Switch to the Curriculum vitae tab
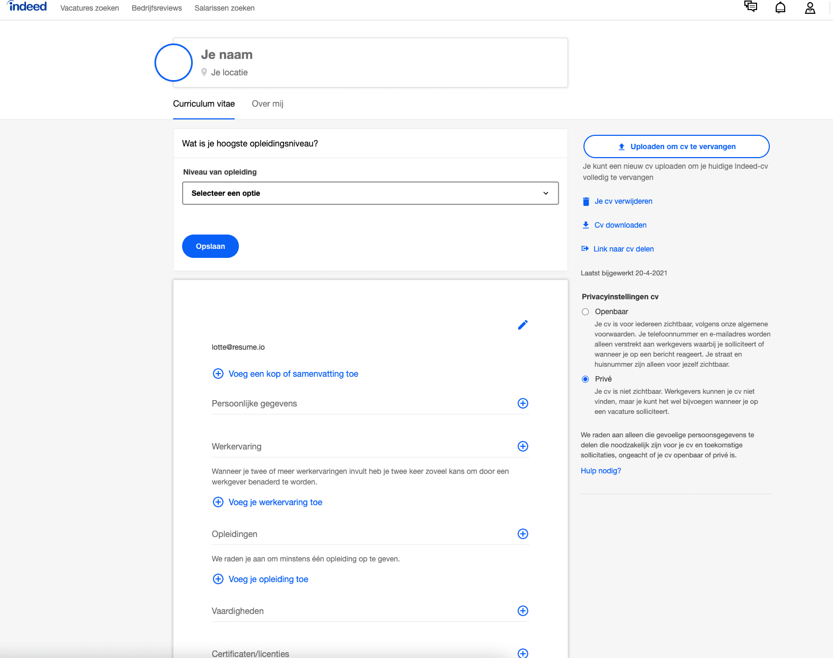Image resolution: width=833 pixels, height=658 pixels. (x=204, y=104)
